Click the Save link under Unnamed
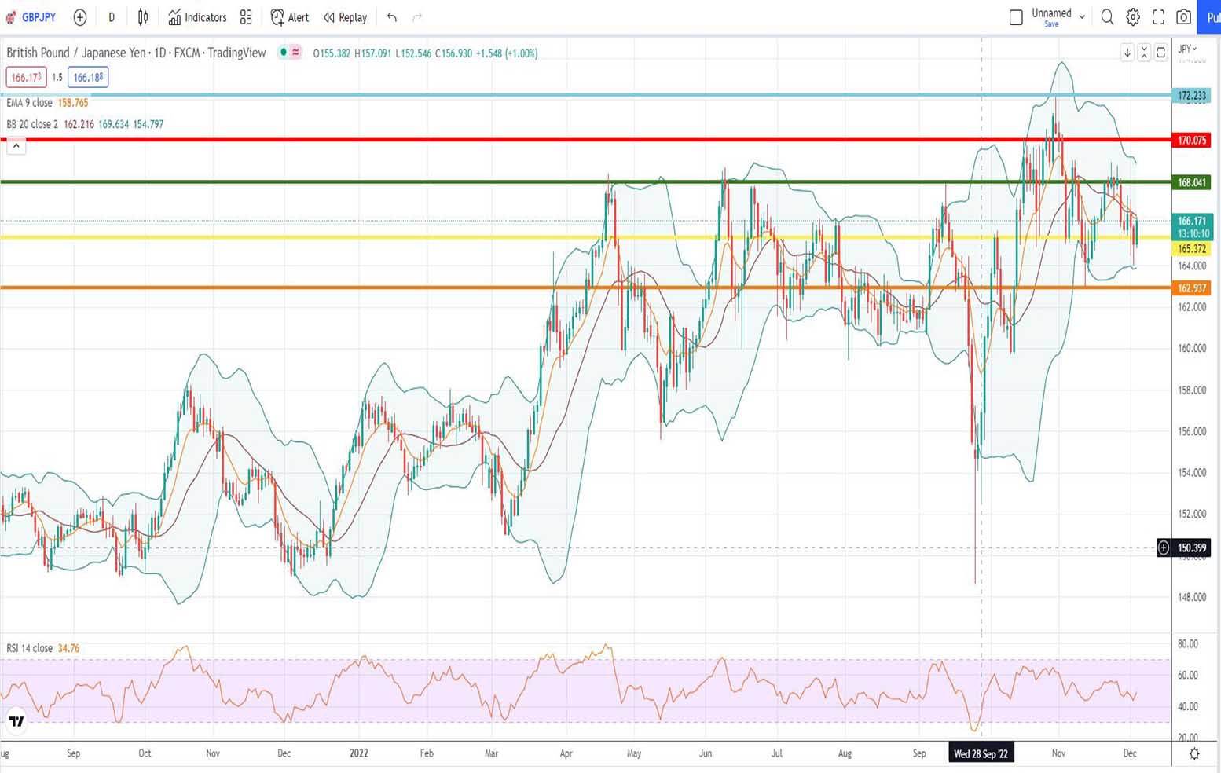 click(1050, 24)
